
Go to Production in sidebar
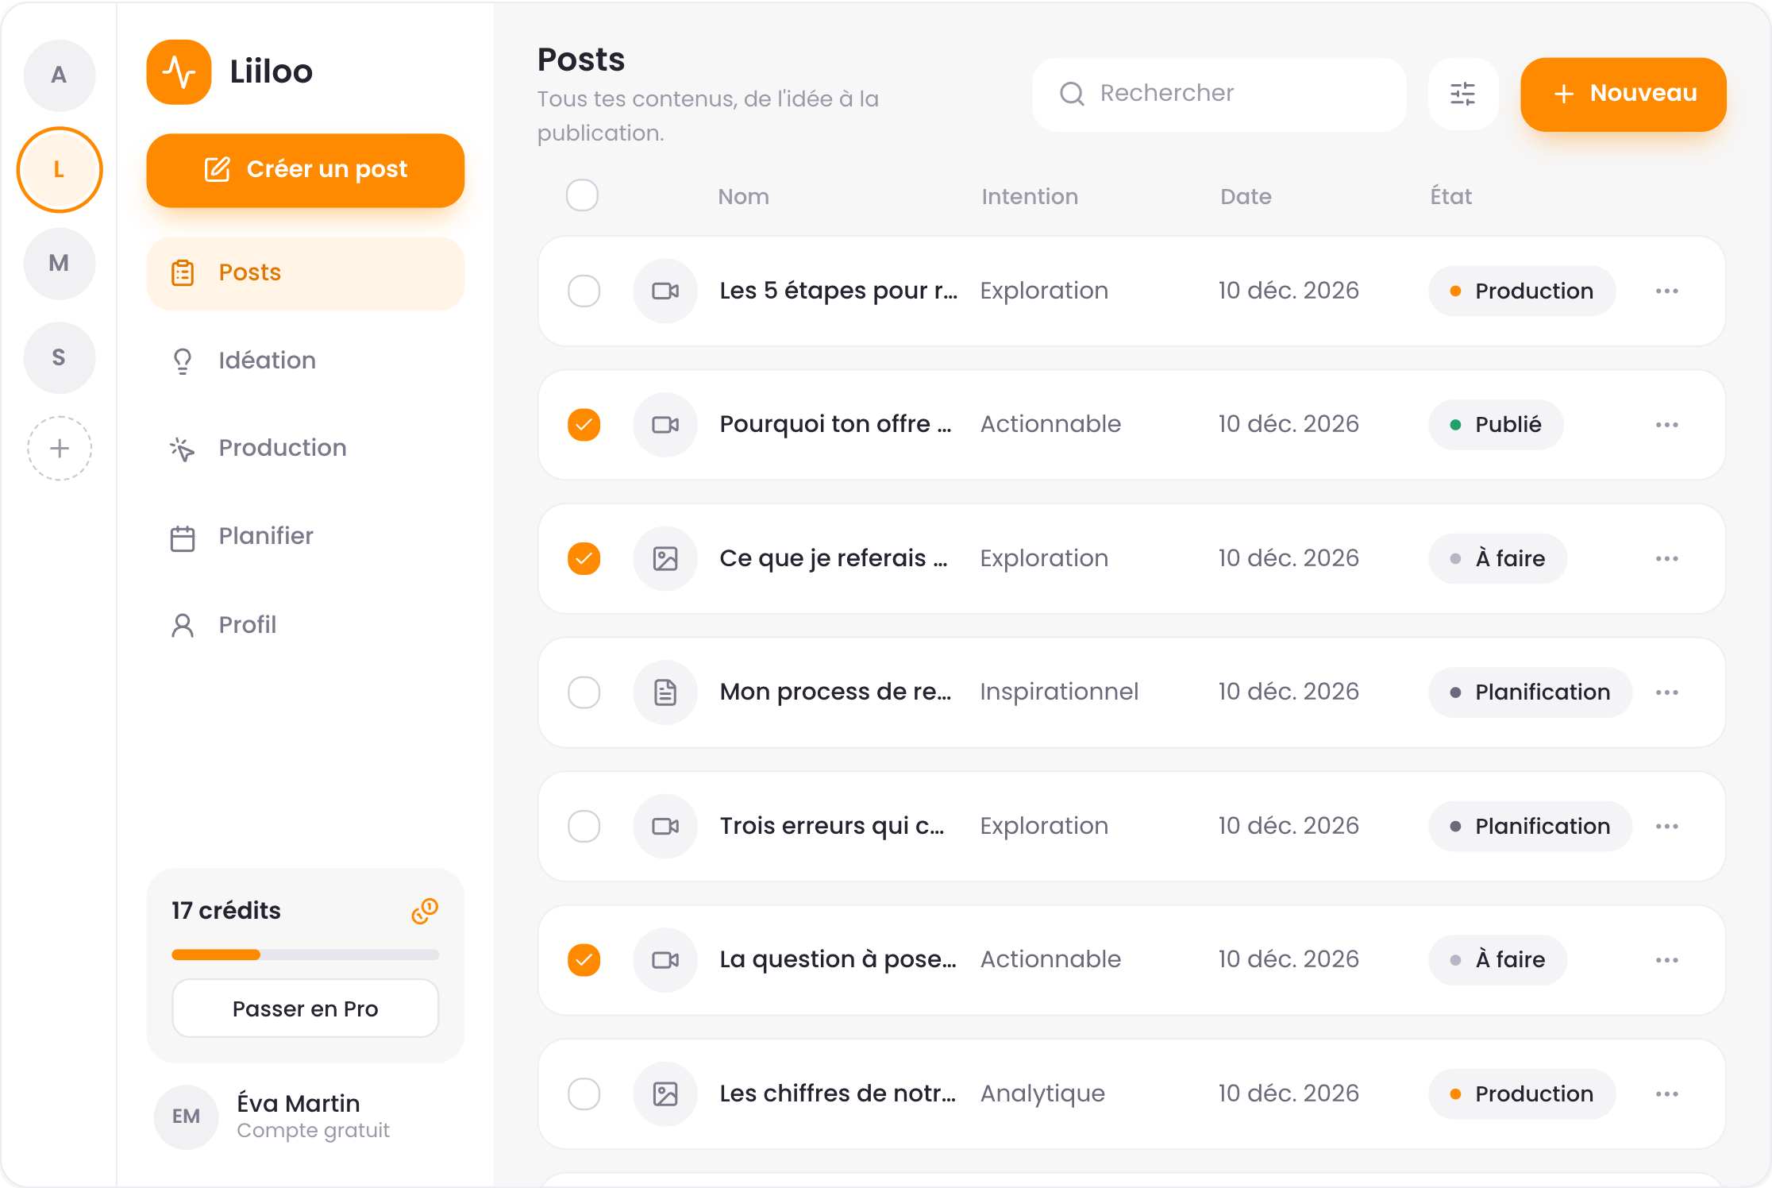pos(306,449)
